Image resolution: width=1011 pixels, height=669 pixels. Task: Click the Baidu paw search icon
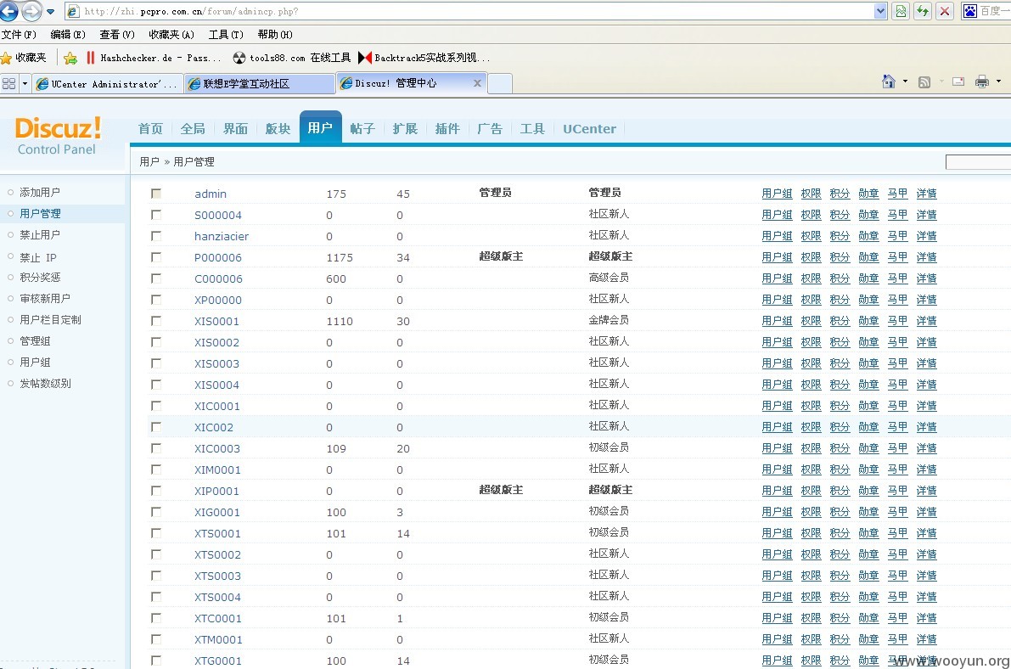point(969,11)
